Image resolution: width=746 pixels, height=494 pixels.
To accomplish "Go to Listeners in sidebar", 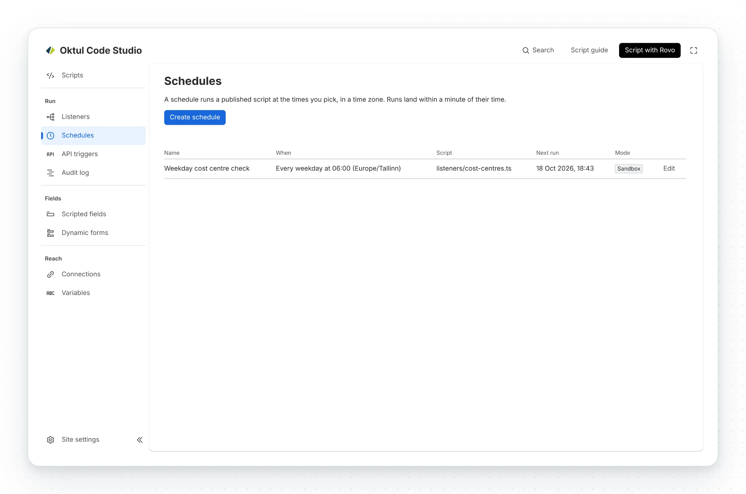I will 93,117.
